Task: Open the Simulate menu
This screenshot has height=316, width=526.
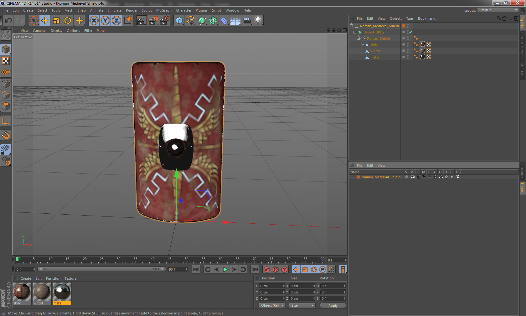Action: 115,10
